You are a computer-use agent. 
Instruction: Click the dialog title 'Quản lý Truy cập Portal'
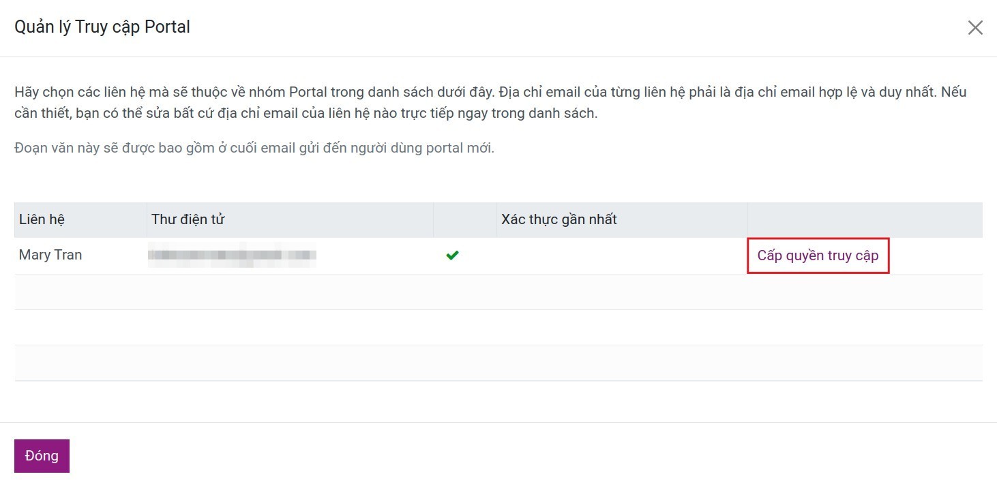coord(102,27)
